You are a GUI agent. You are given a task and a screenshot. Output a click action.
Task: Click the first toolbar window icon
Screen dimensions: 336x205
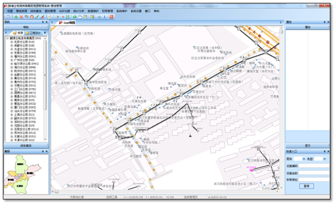pos(8,17)
